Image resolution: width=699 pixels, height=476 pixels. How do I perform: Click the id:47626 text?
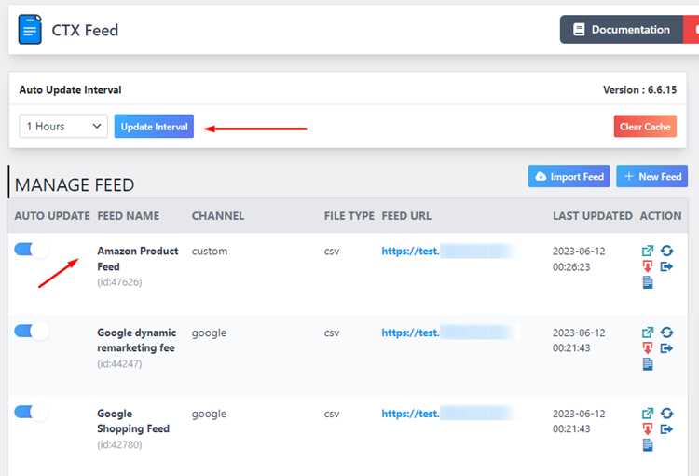[119, 282]
